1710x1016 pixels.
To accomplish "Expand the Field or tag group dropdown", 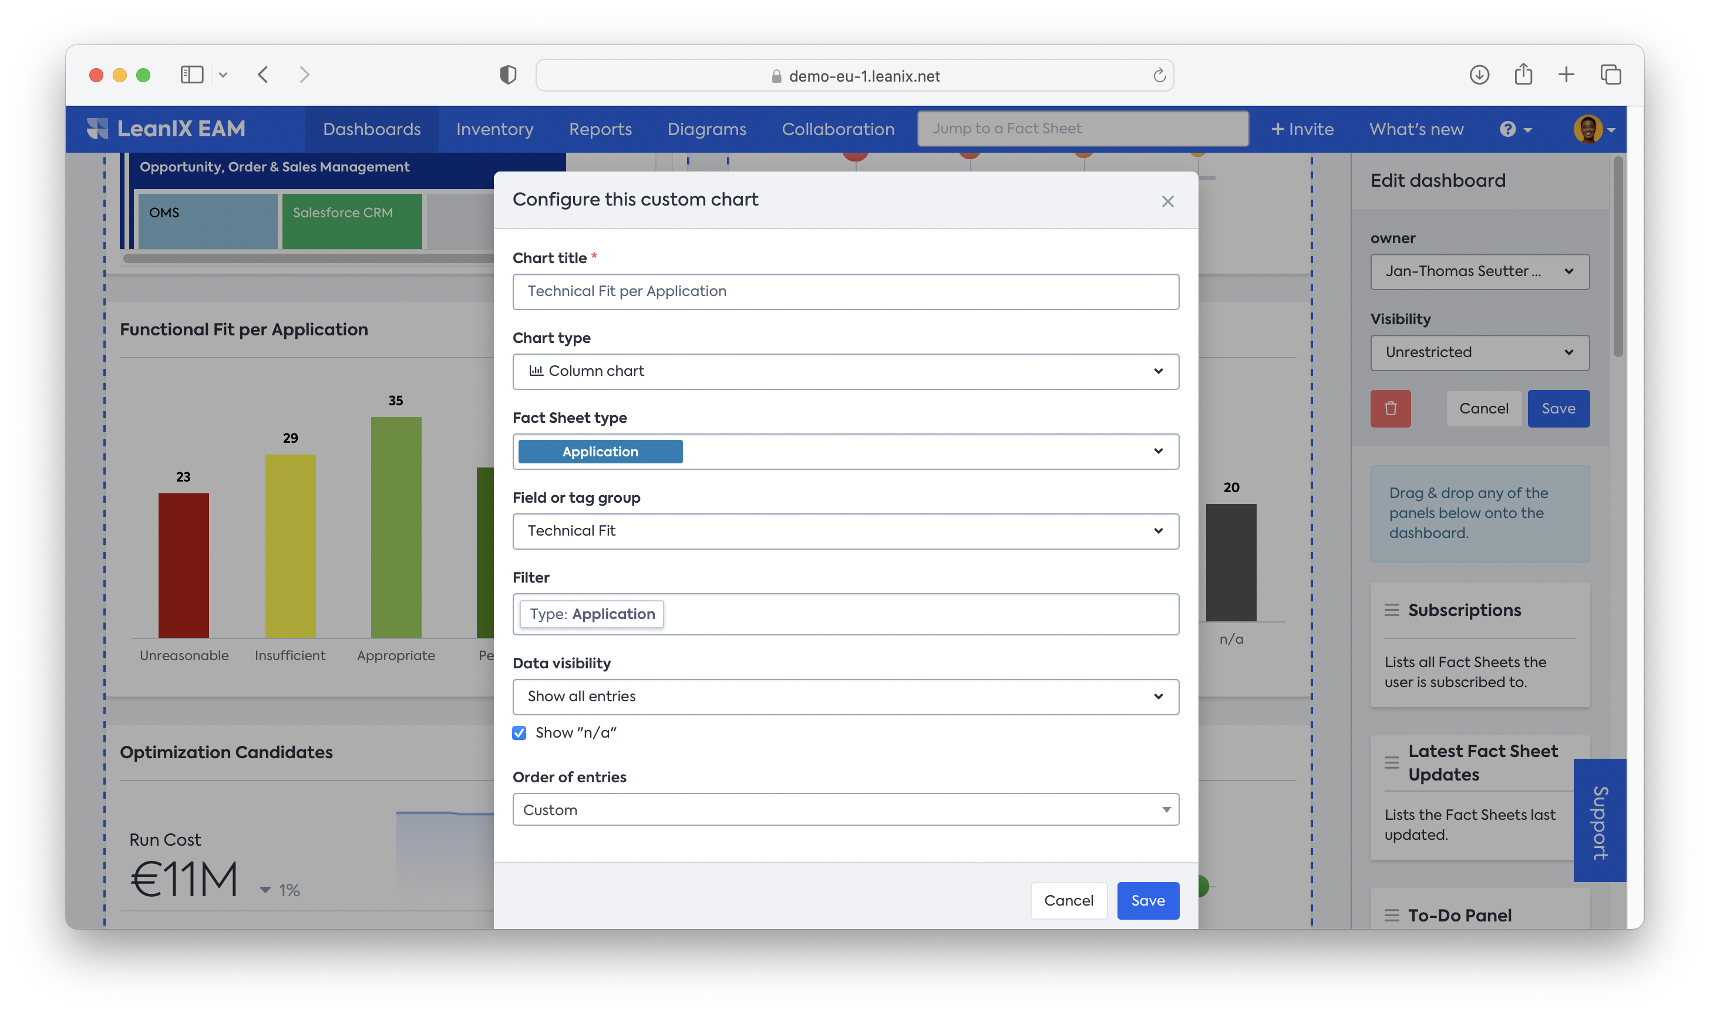I will (846, 531).
